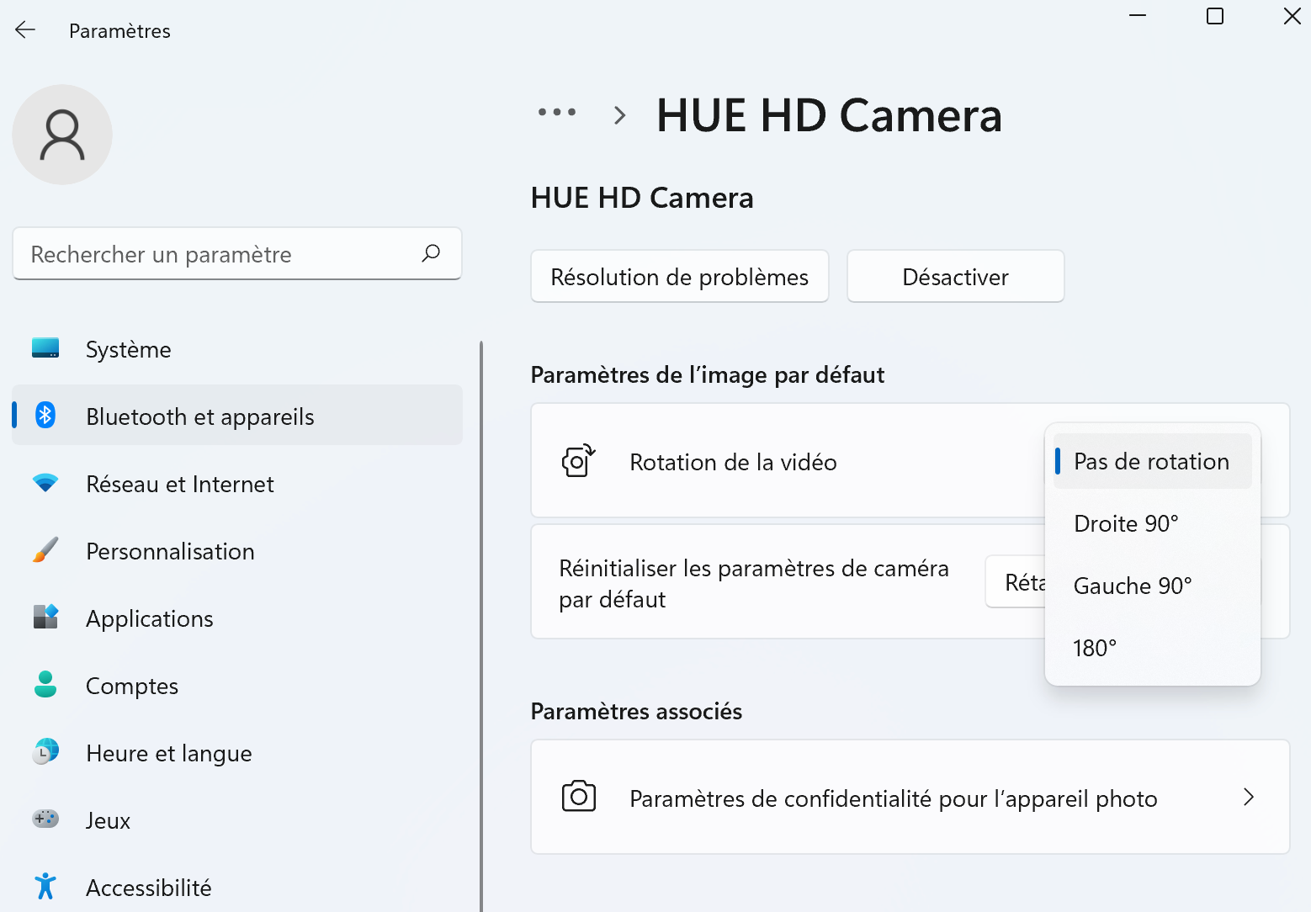Screen dimensions: 1311x912
Task: Click the Comptes person icon
Action: tap(45, 684)
